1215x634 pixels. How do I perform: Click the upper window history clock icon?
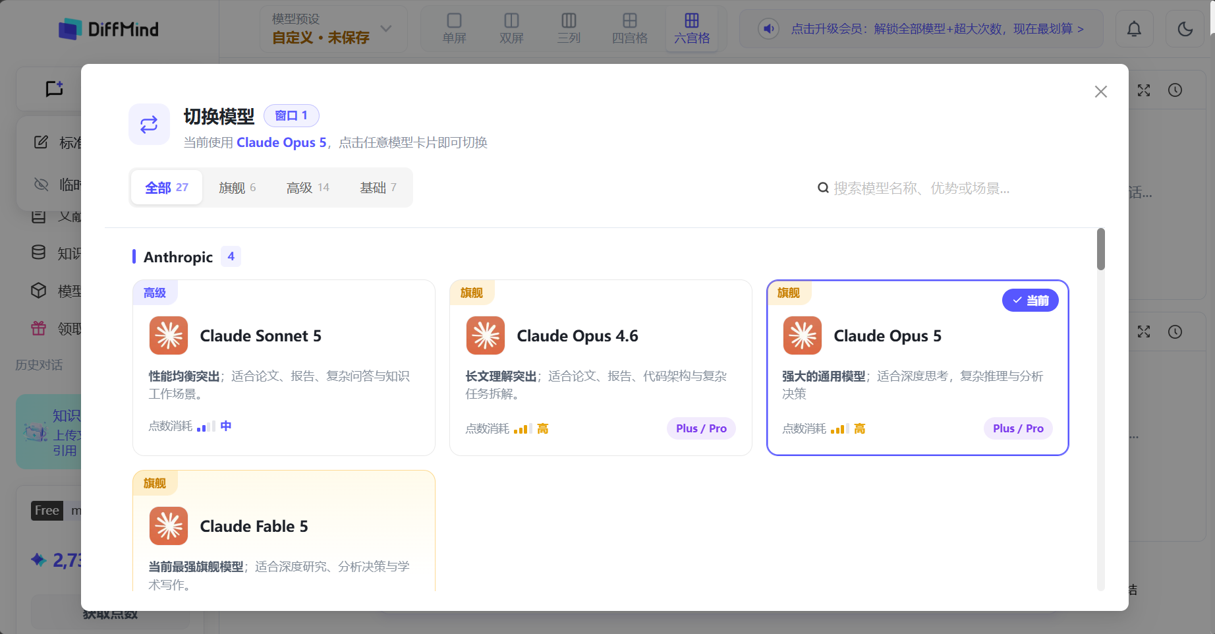point(1175,90)
